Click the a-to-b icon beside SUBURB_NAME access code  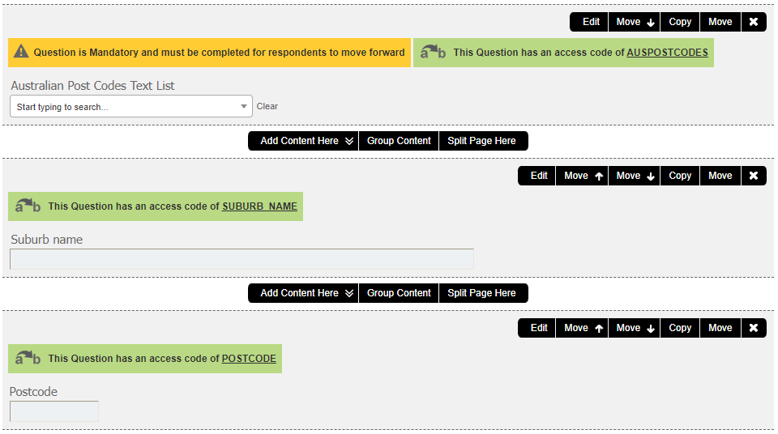pyautogui.click(x=28, y=206)
